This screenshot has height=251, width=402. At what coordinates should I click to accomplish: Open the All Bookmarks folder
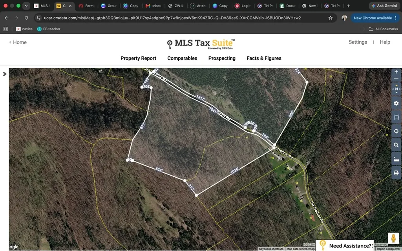(x=383, y=29)
